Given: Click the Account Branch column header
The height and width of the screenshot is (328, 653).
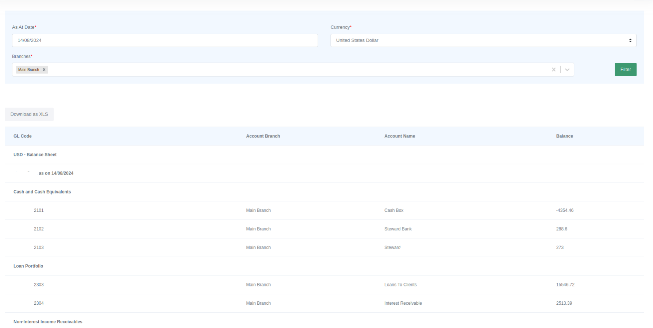Looking at the screenshot, I should point(263,136).
